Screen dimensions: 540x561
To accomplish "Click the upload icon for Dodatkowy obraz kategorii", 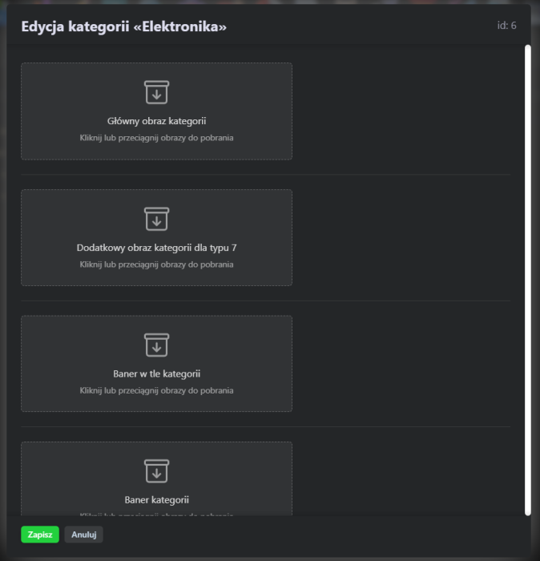I will coord(157,219).
